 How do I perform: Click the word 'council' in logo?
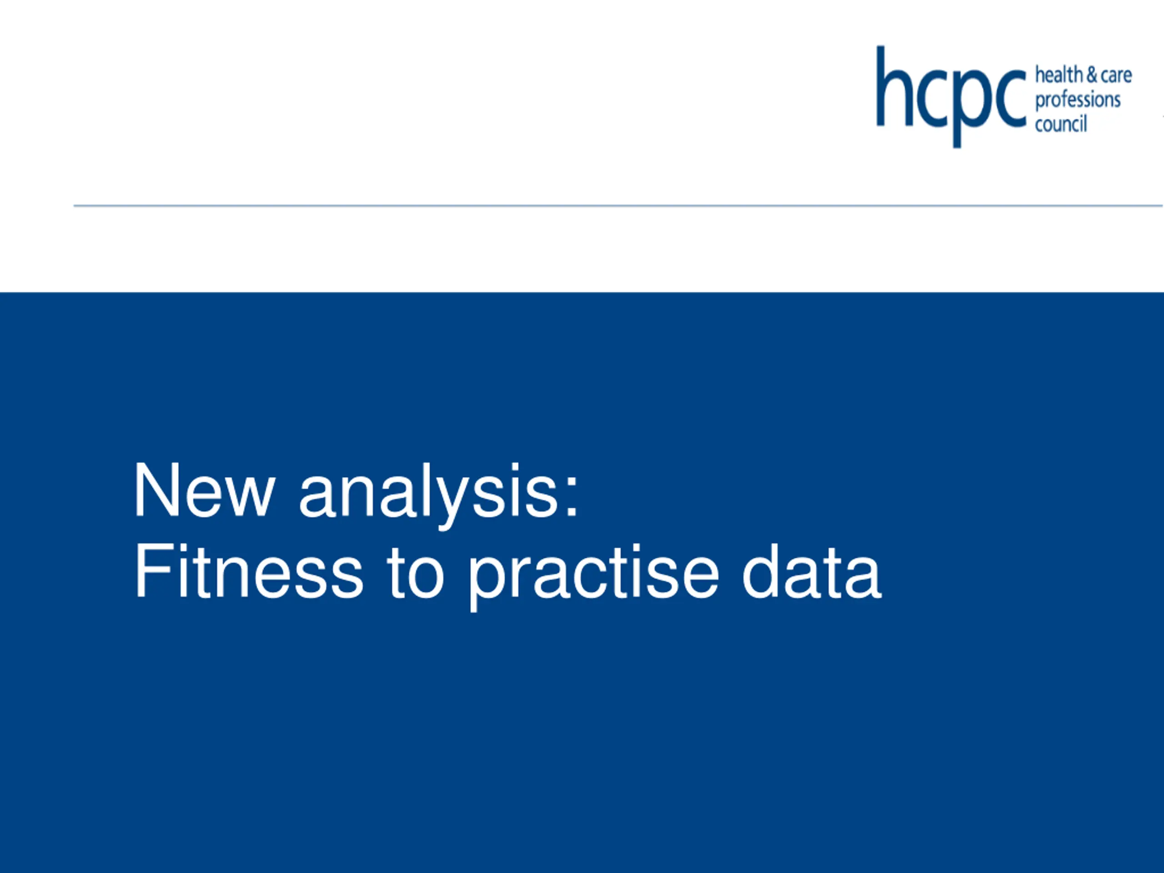1060,124
